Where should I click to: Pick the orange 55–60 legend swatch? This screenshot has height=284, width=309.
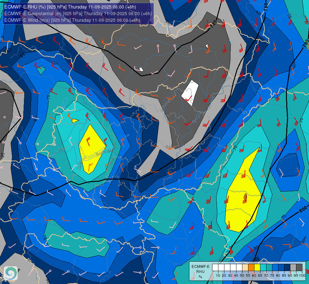(x=251, y=267)
